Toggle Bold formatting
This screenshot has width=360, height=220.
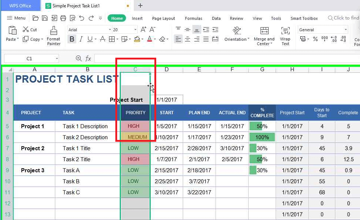click(72, 39)
